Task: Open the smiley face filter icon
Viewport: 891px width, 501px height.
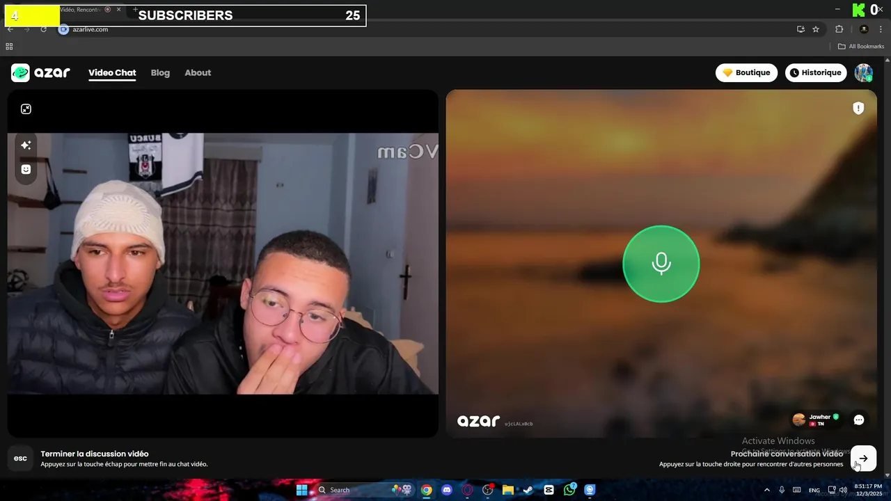Action: click(26, 169)
